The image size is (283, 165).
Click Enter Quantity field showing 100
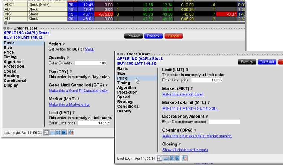point(91,63)
